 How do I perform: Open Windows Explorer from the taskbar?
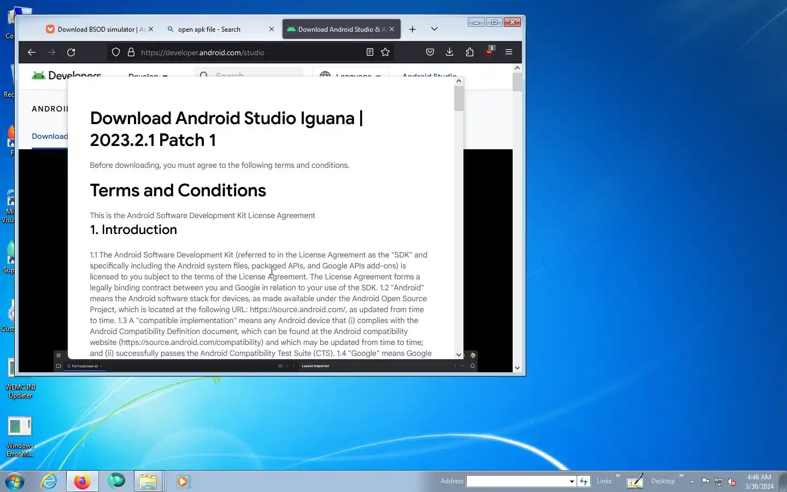click(x=149, y=482)
